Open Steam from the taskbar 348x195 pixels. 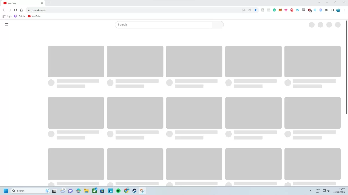tap(134, 191)
